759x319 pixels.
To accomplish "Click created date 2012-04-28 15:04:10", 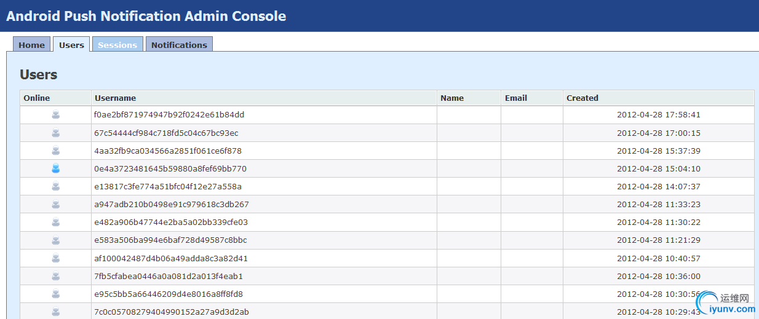I will click(659, 168).
